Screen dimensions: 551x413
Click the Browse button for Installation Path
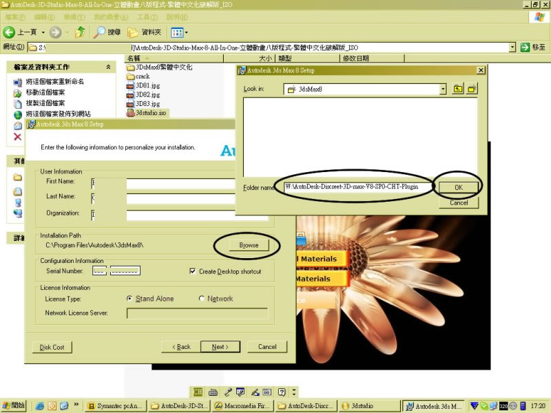[249, 245]
